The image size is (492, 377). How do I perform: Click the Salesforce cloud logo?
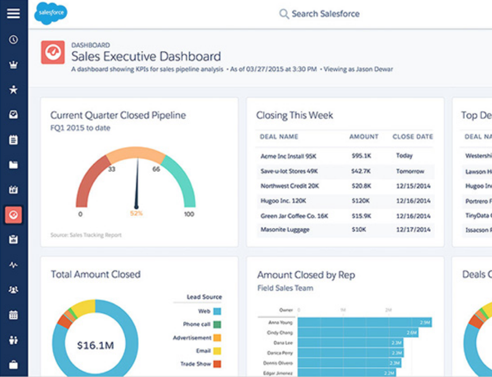click(x=51, y=13)
